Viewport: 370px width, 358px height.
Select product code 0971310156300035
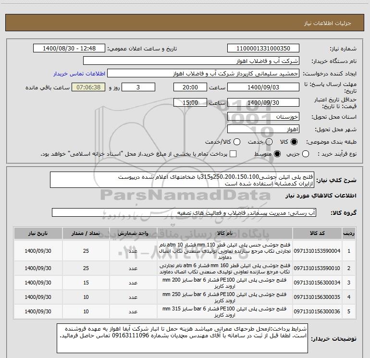tap(317, 297)
